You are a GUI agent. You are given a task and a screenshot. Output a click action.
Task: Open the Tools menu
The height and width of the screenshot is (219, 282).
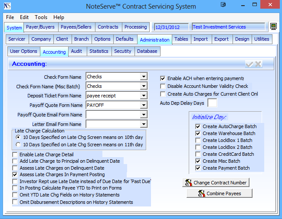tap(41, 17)
